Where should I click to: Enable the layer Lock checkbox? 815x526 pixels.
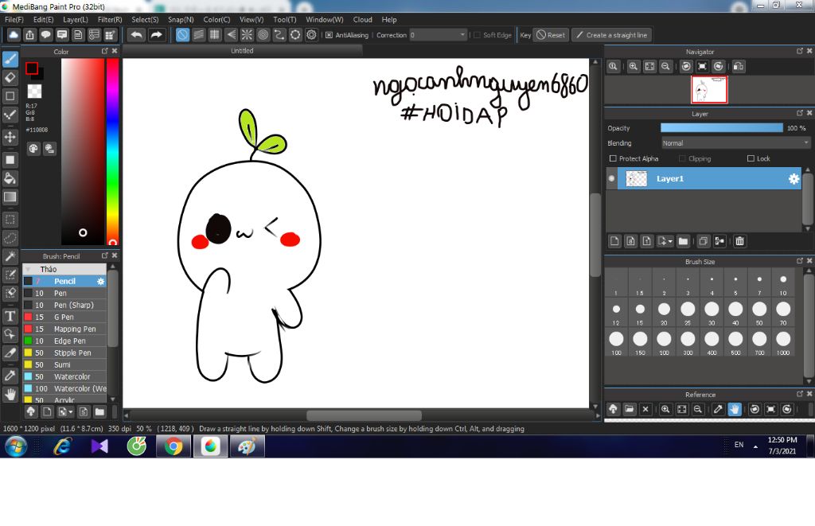(x=751, y=158)
